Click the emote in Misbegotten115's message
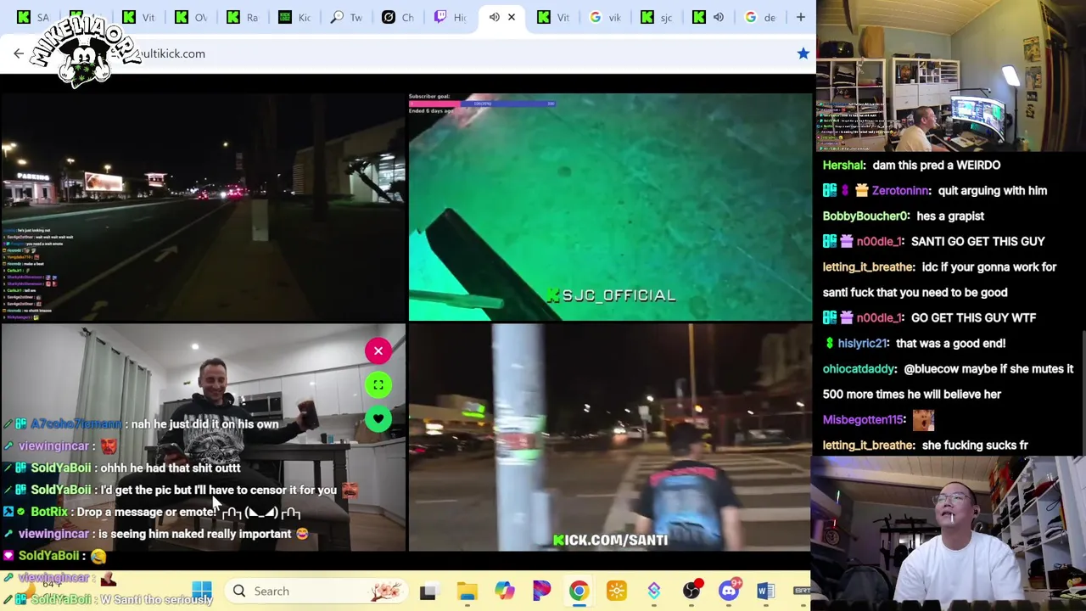The height and width of the screenshot is (611, 1086). pos(923,419)
